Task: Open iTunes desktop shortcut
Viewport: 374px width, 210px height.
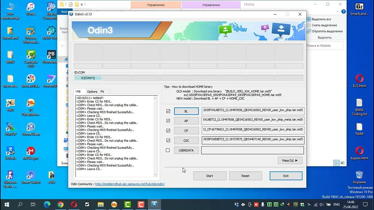Action: tap(31, 9)
